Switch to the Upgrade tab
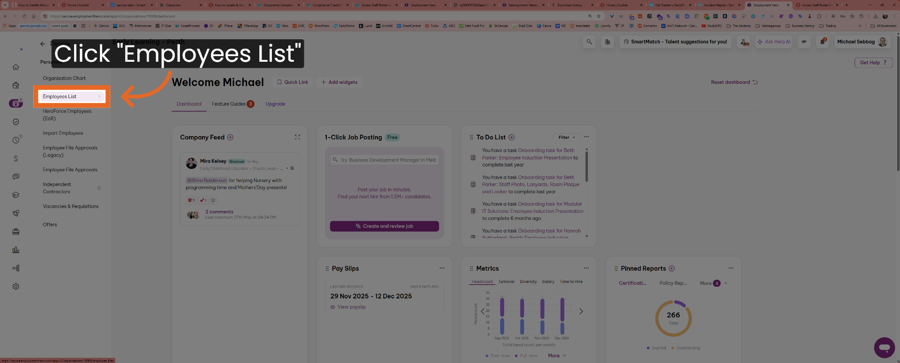Image resolution: width=900 pixels, height=363 pixels. tap(275, 104)
